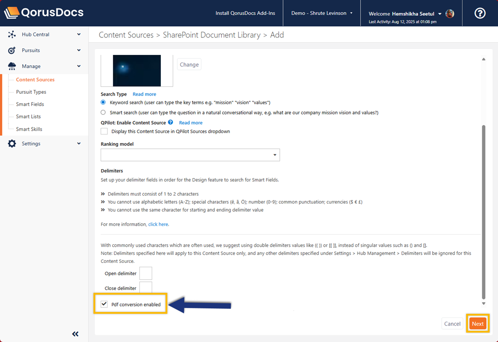Image resolution: width=498 pixels, height=342 pixels.
Task: Go to Pursuit Types menu item
Action: 31,92
